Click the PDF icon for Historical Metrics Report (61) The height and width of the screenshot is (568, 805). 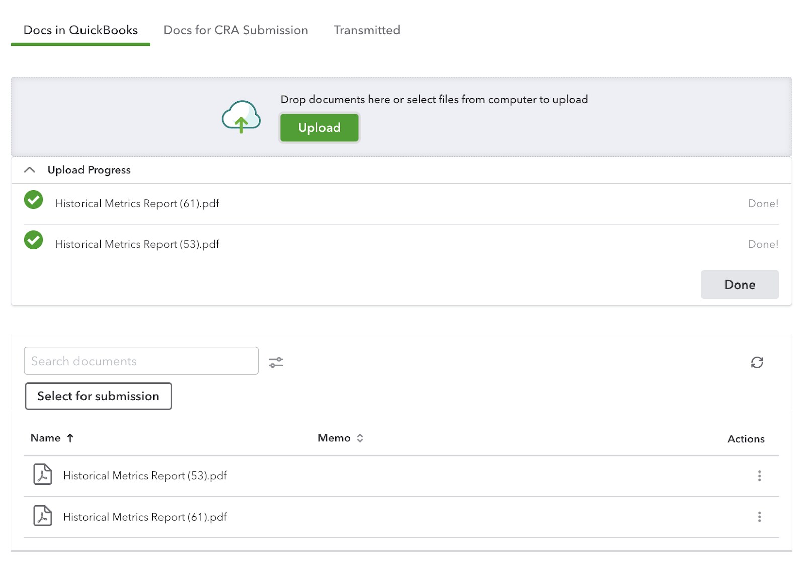point(43,516)
